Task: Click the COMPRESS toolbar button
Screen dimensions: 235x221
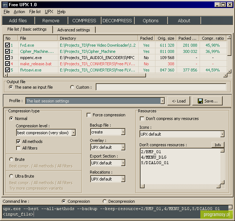Action: (x=84, y=20)
